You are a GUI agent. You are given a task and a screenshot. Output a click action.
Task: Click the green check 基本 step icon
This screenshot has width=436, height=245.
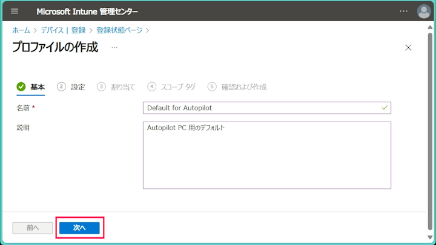click(21, 87)
